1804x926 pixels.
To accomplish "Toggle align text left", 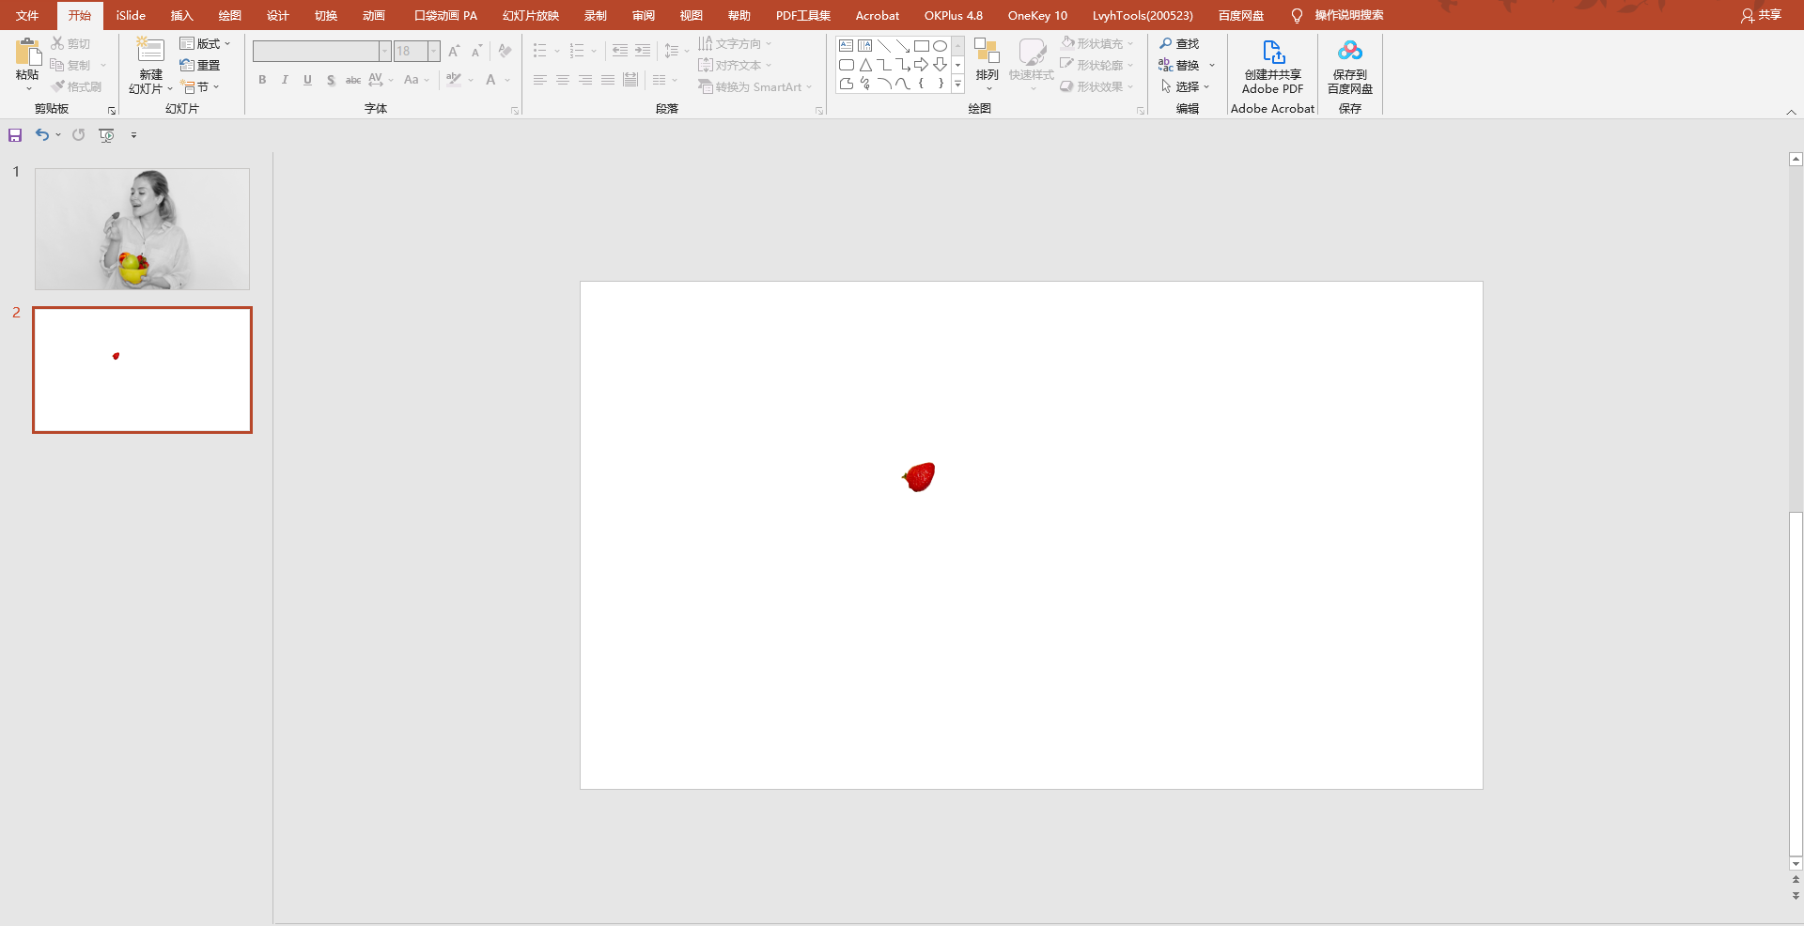I will click(540, 80).
